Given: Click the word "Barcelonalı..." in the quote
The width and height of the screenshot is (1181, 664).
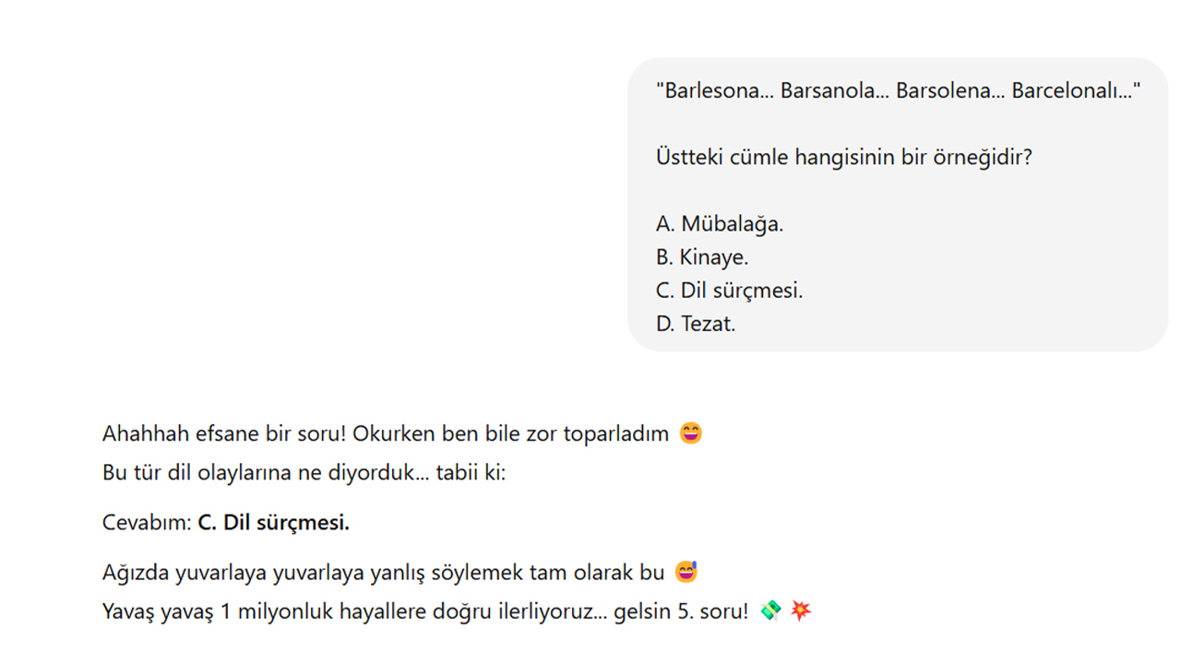Looking at the screenshot, I should pos(1076,91).
